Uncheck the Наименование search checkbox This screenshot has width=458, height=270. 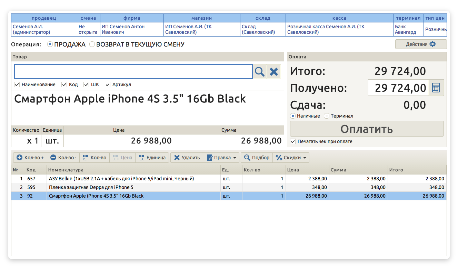[17, 84]
